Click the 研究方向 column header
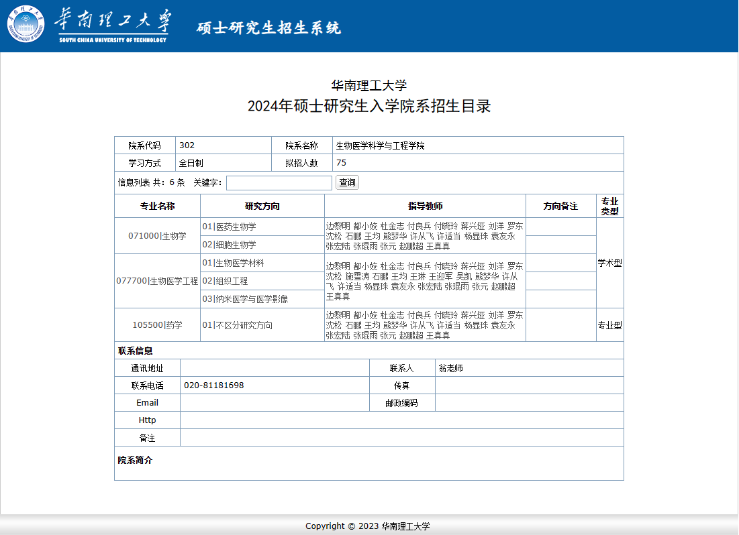The width and height of the screenshot is (739, 535). click(x=262, y=206)
